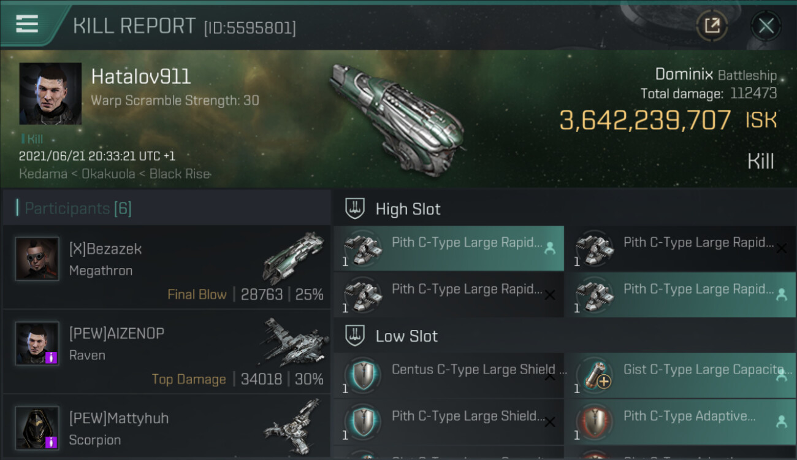Open Hatalov911's character portrait
797x460 pixels.
(x=50, y=94)
